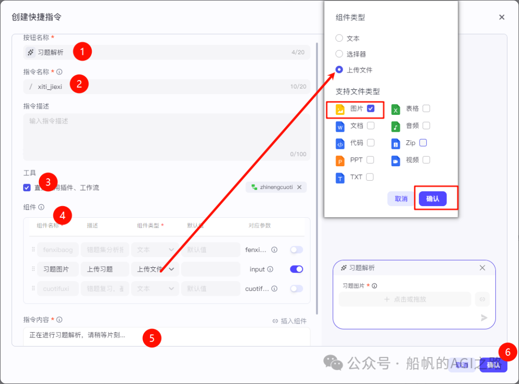Click the info icon next to fenxi… parameter

pyautogui.click(x=274, y=249)
